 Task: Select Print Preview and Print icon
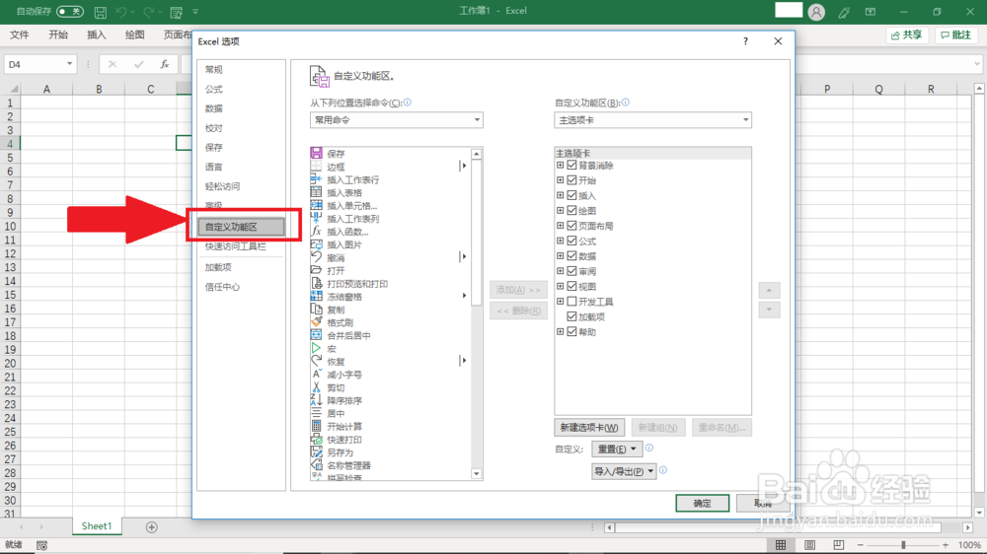(316, 284)
